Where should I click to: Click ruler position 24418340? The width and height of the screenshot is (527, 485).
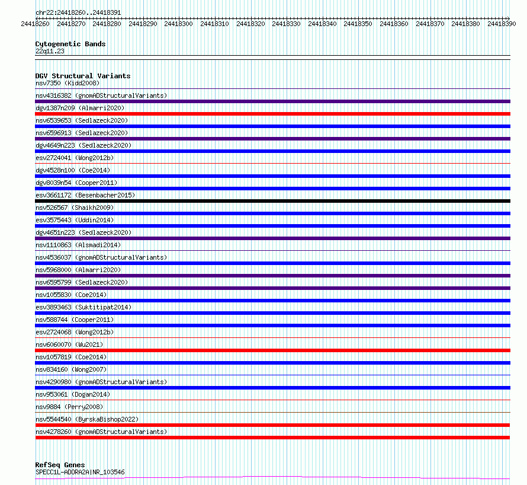click(322, 24)
